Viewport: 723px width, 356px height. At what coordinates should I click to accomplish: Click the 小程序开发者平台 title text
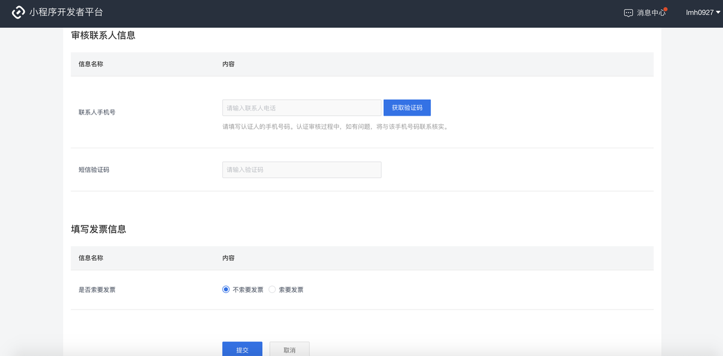66,13
